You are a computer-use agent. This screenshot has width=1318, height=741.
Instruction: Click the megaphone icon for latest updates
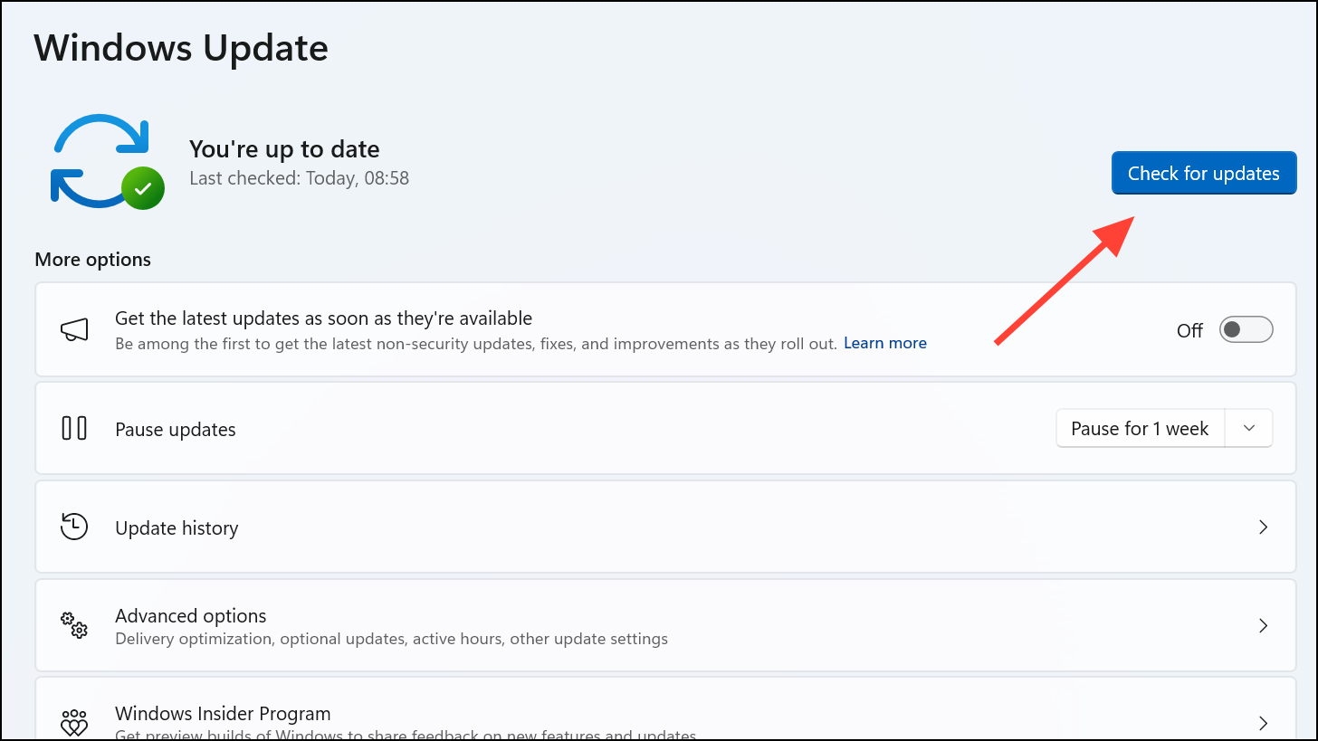(x=74, y=330)
